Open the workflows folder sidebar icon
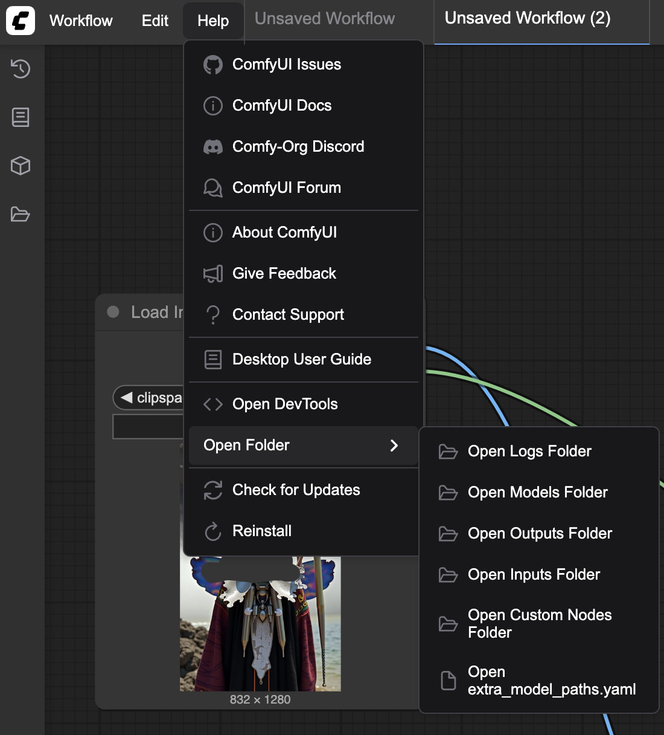664x735 pixels. coord(21,214)
